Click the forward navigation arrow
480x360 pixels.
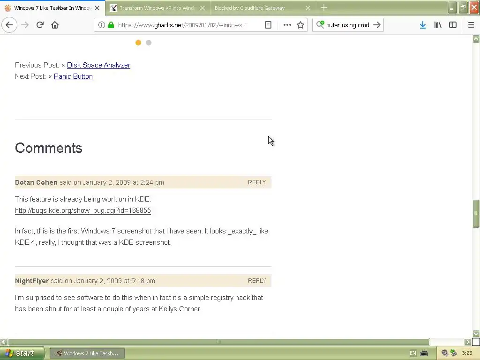(x=25, y=25)
